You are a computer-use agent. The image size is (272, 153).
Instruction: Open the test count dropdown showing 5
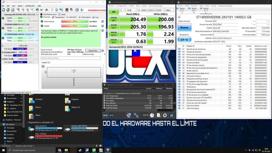(122, 10)
